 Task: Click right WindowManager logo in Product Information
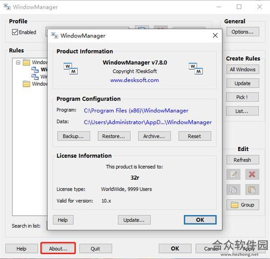(196, 68)
